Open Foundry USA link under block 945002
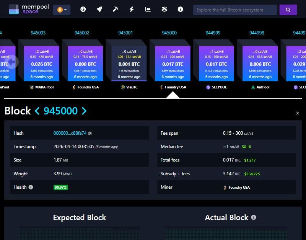Screen dimensions: 306x240 86,87
